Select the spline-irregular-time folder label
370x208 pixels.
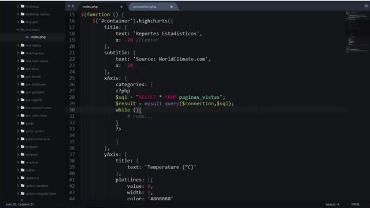41,194
